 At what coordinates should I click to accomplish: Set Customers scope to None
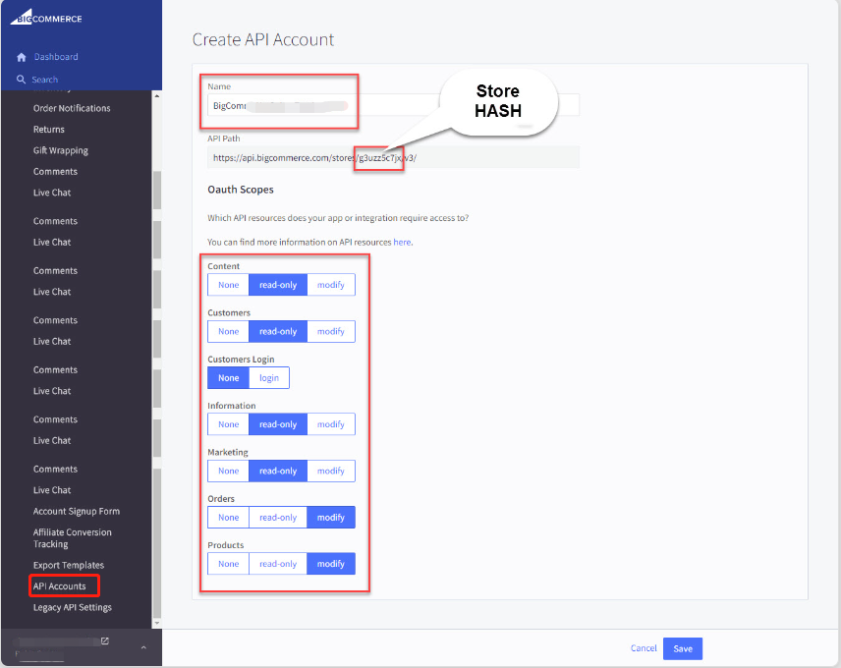(x=227, y=331)
